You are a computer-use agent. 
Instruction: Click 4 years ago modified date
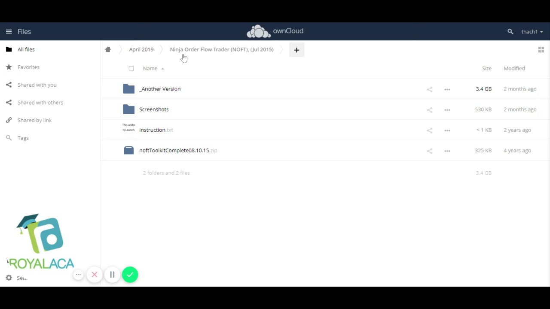517,151
